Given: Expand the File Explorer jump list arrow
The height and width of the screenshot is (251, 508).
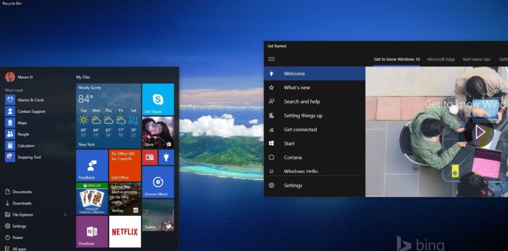Looking at the screenshot, I should [x=65, y=215].
